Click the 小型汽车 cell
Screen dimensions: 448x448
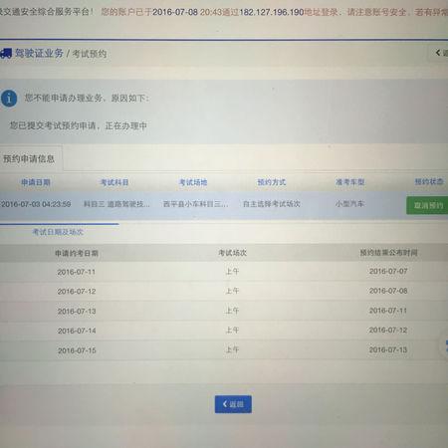point(350,203)
